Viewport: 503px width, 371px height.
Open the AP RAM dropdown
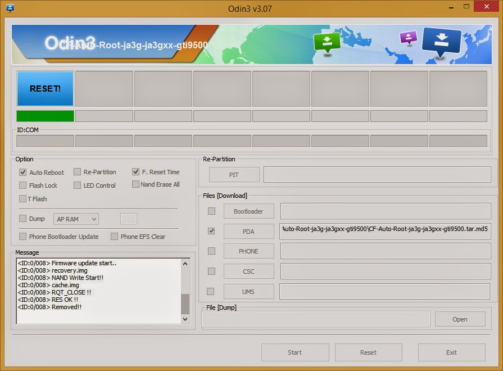pyautogui.click(x=76, y=219)
